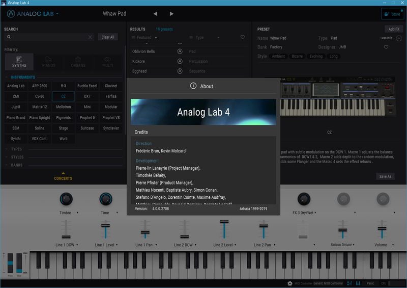Screen dimensions: 407x288
Task: Toggle the Buchla Easel instrument filter
Action: pyautogui.click(x=87, y=86)
